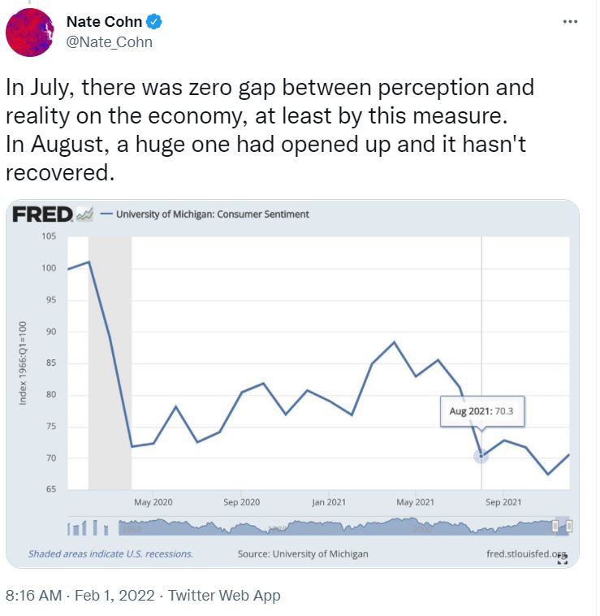The width and height of the screenshot is (600, 616).
Task: Open the @Nate_Cohn handle link
Action: (109, 42)
